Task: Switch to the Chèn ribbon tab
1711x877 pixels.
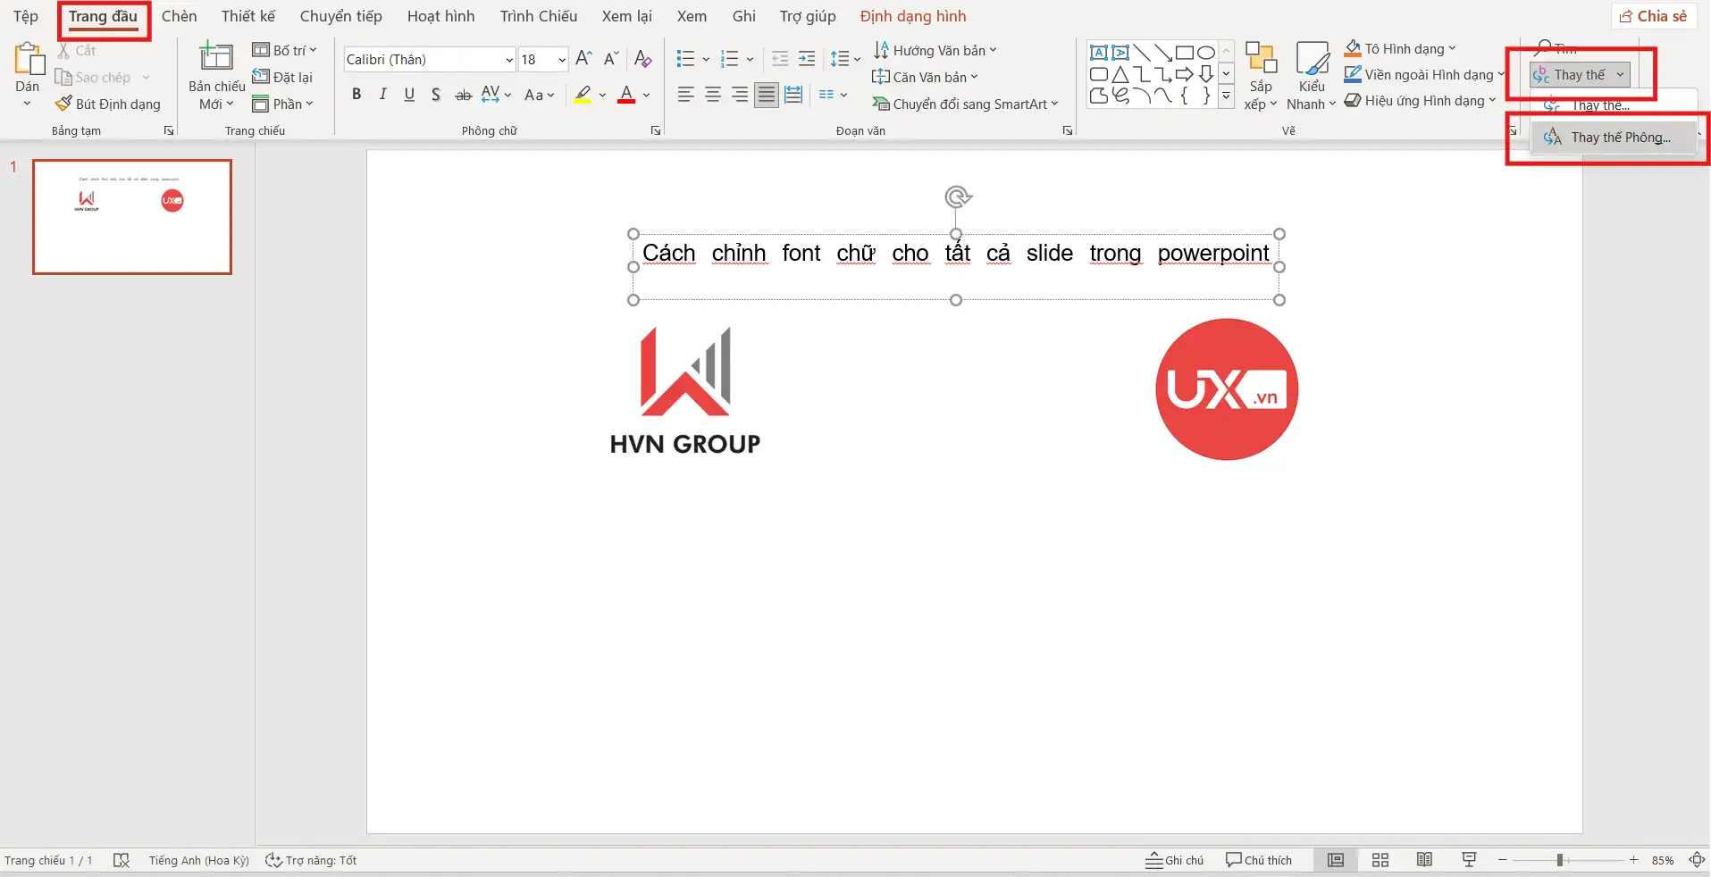Action: (178, 15)
